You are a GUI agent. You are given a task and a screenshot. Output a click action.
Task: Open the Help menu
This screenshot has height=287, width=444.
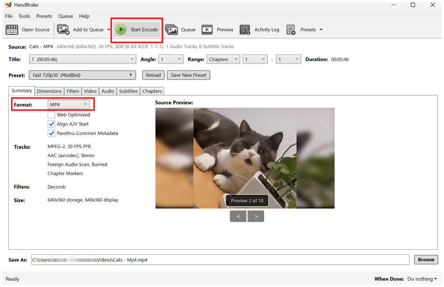point(84,16)
